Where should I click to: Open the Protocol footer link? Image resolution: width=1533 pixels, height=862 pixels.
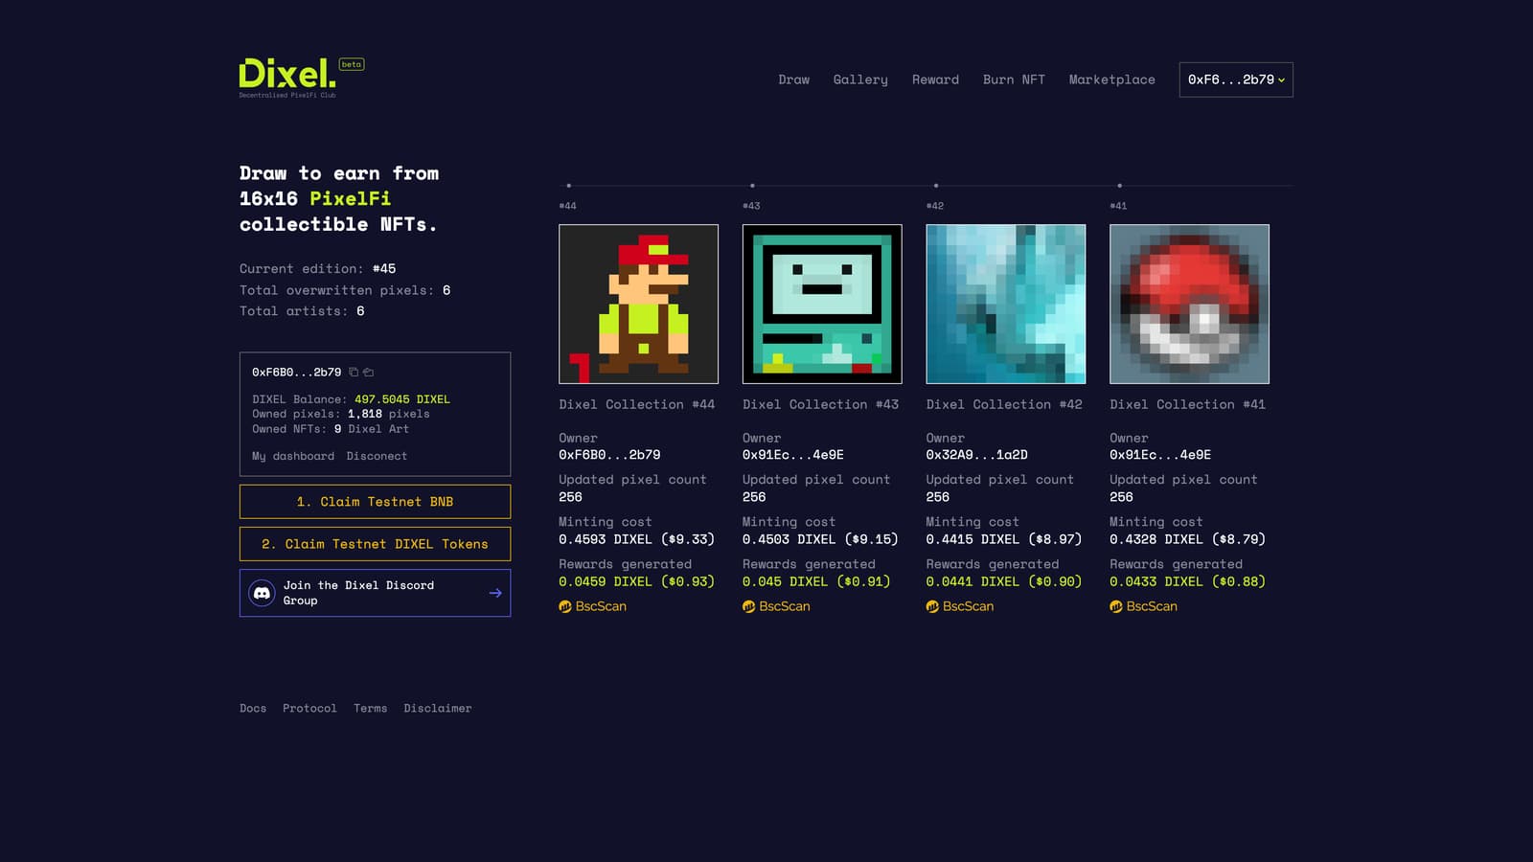(309, 708)
